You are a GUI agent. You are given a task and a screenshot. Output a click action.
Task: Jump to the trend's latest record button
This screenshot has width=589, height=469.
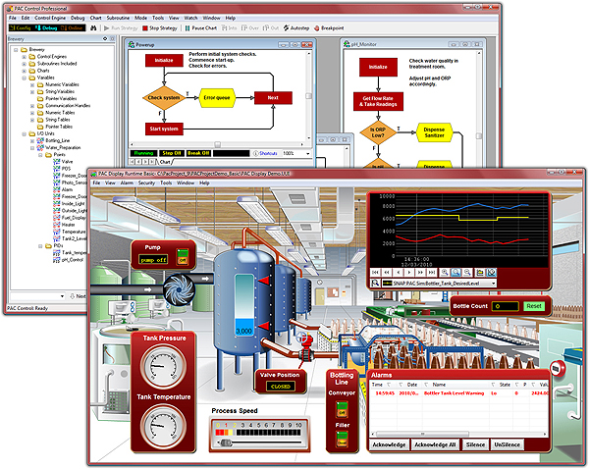click(x=432, y=272)
